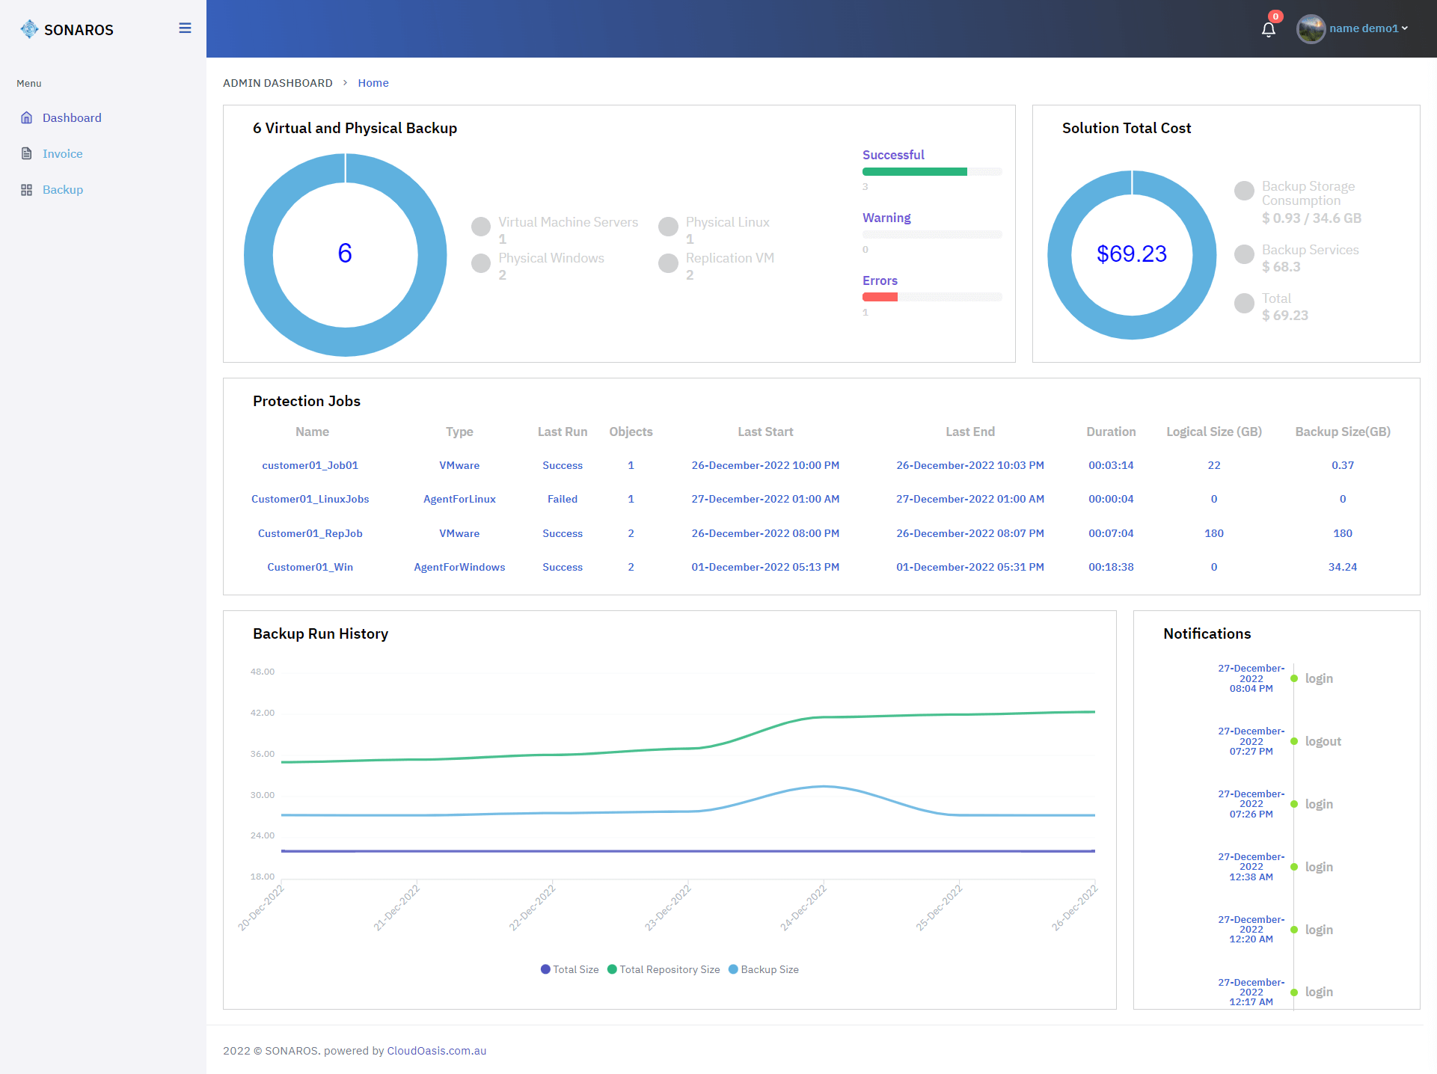The image size is (1437, 1074).
Task: Collapse sidebar with hamburger menu icon
Action: [185, 28]
